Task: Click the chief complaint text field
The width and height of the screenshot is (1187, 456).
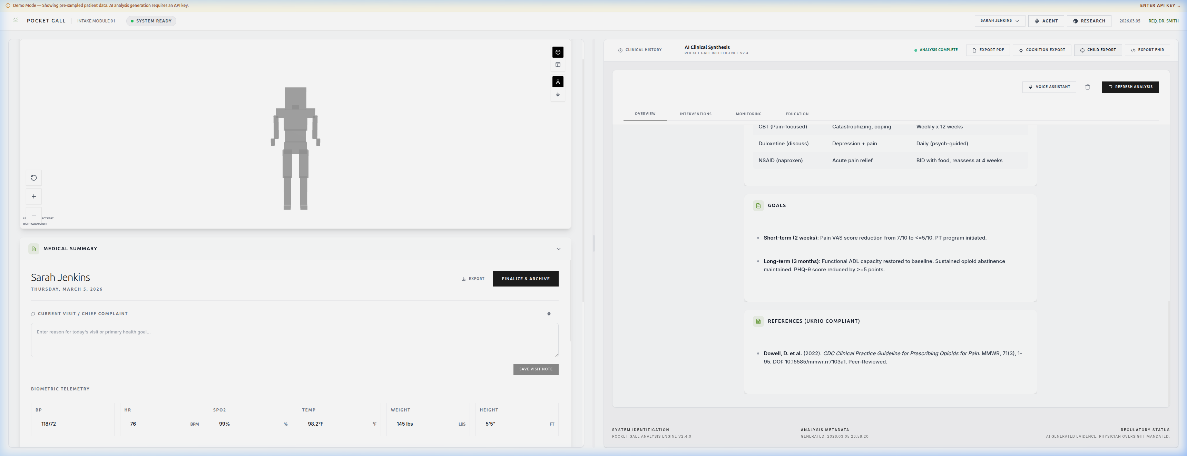Action: (294, 340)
